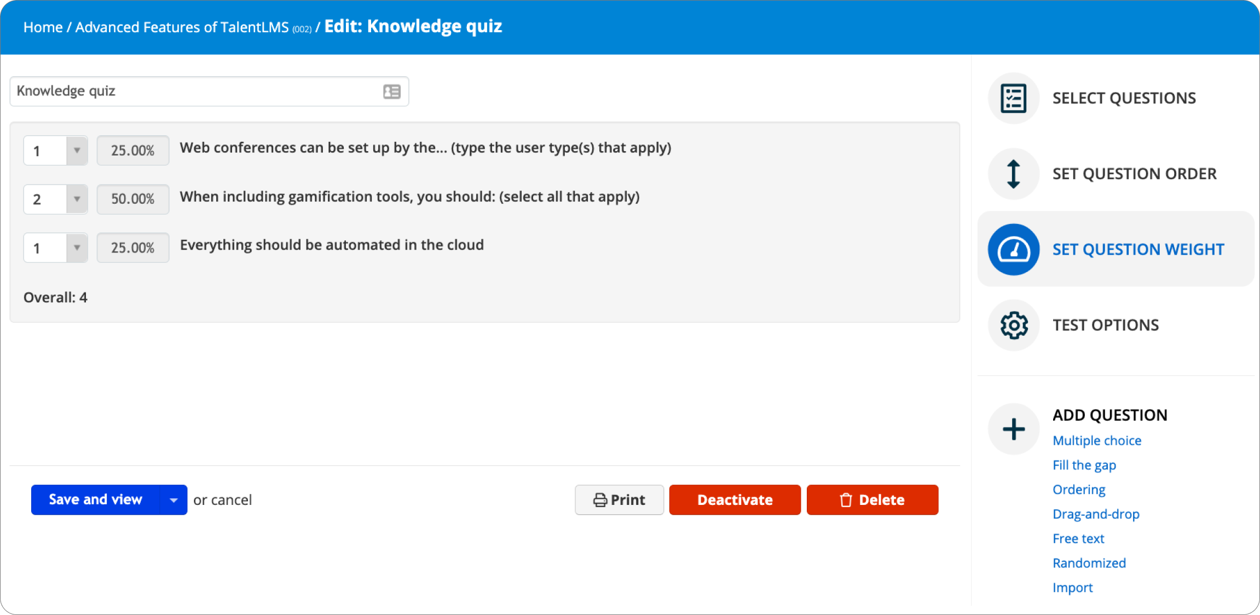
Task: Click the Test Options gear icon
Action: point(1013,325)
